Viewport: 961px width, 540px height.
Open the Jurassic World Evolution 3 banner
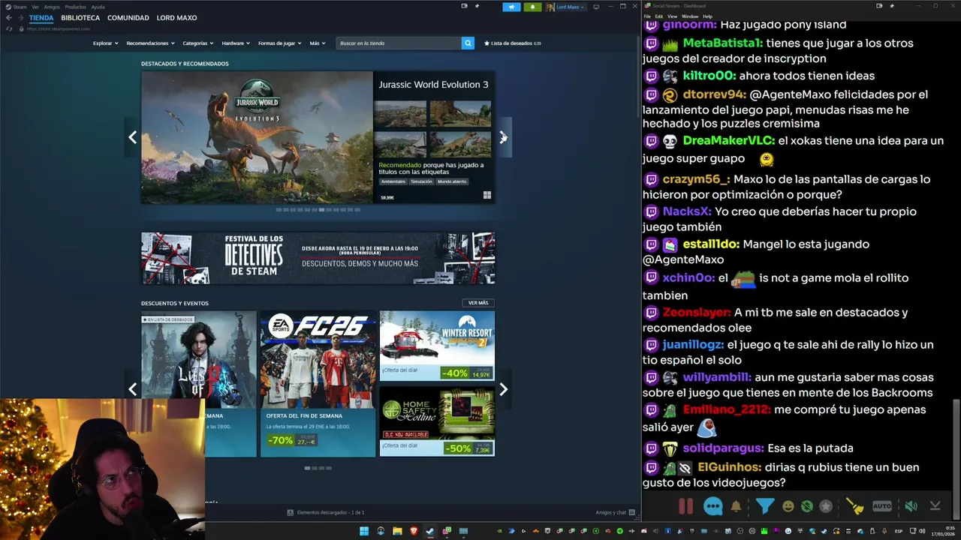click(257, 137)
